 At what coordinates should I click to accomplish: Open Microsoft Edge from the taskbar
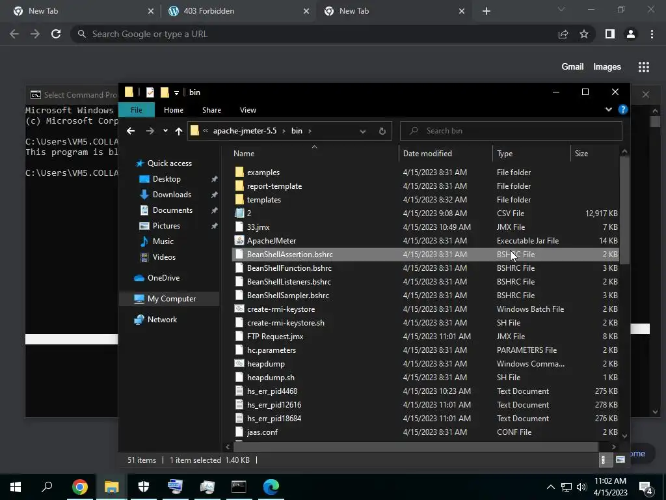coord(271,487)
